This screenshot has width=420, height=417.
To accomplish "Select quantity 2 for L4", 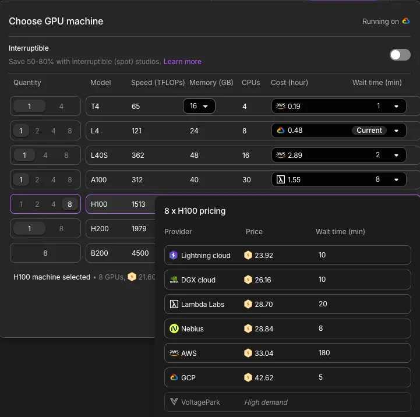I will click(37, 130).
